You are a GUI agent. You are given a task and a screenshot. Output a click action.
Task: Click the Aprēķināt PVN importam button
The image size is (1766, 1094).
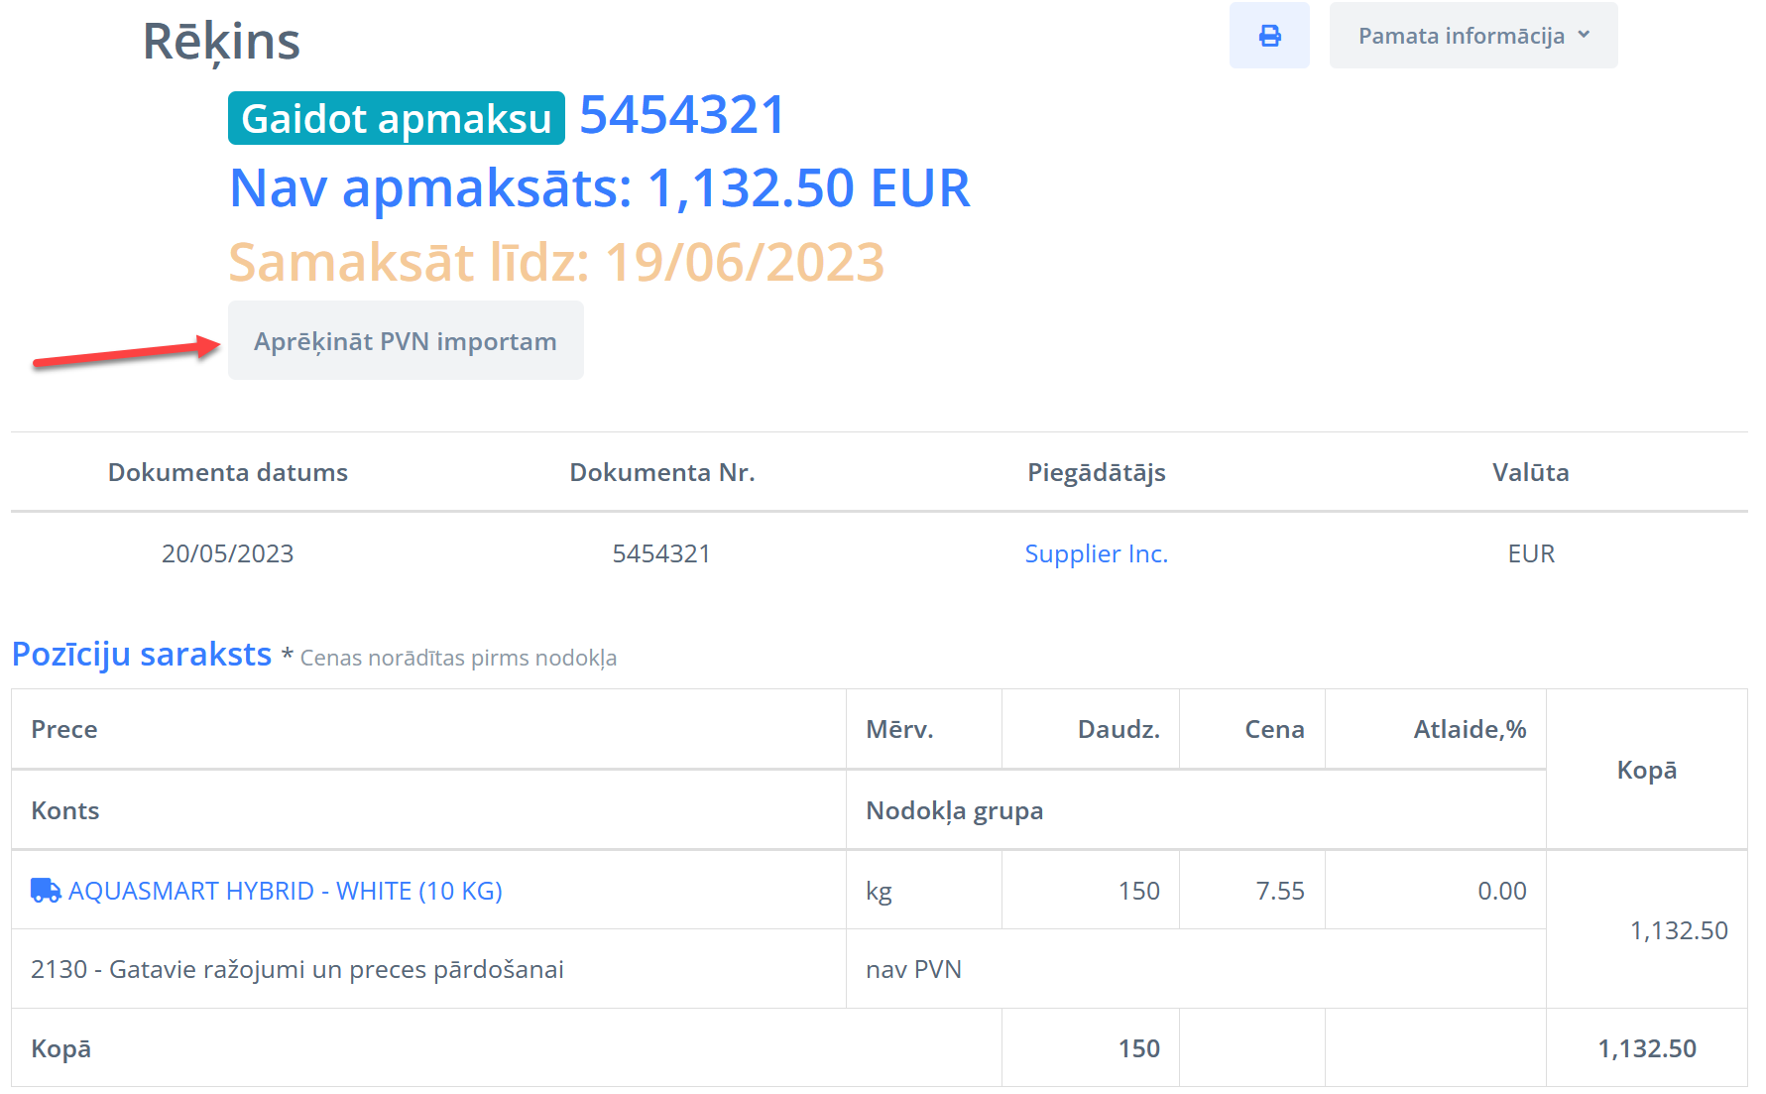click(x=406, y=341)
